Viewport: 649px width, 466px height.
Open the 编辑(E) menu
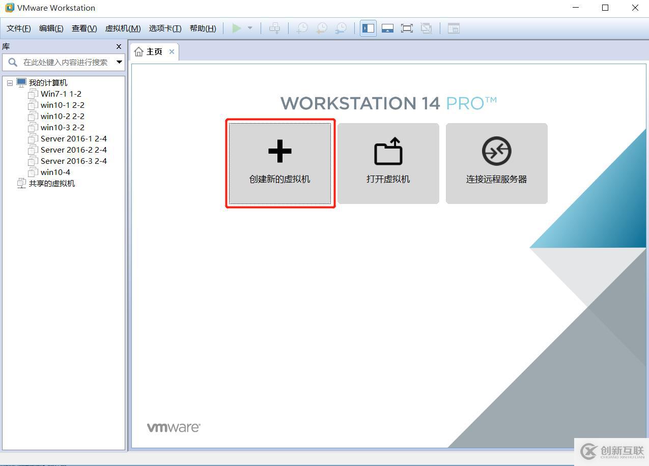point(51,28)
